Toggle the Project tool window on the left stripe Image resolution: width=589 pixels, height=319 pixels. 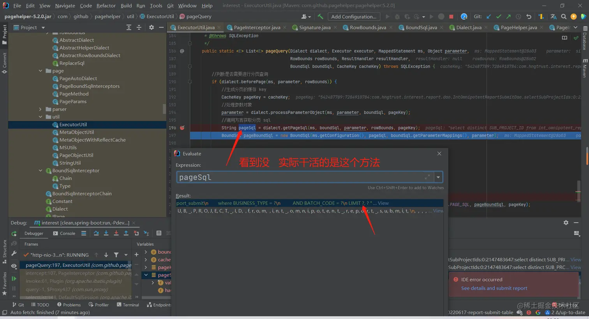(x=5, y=34)
